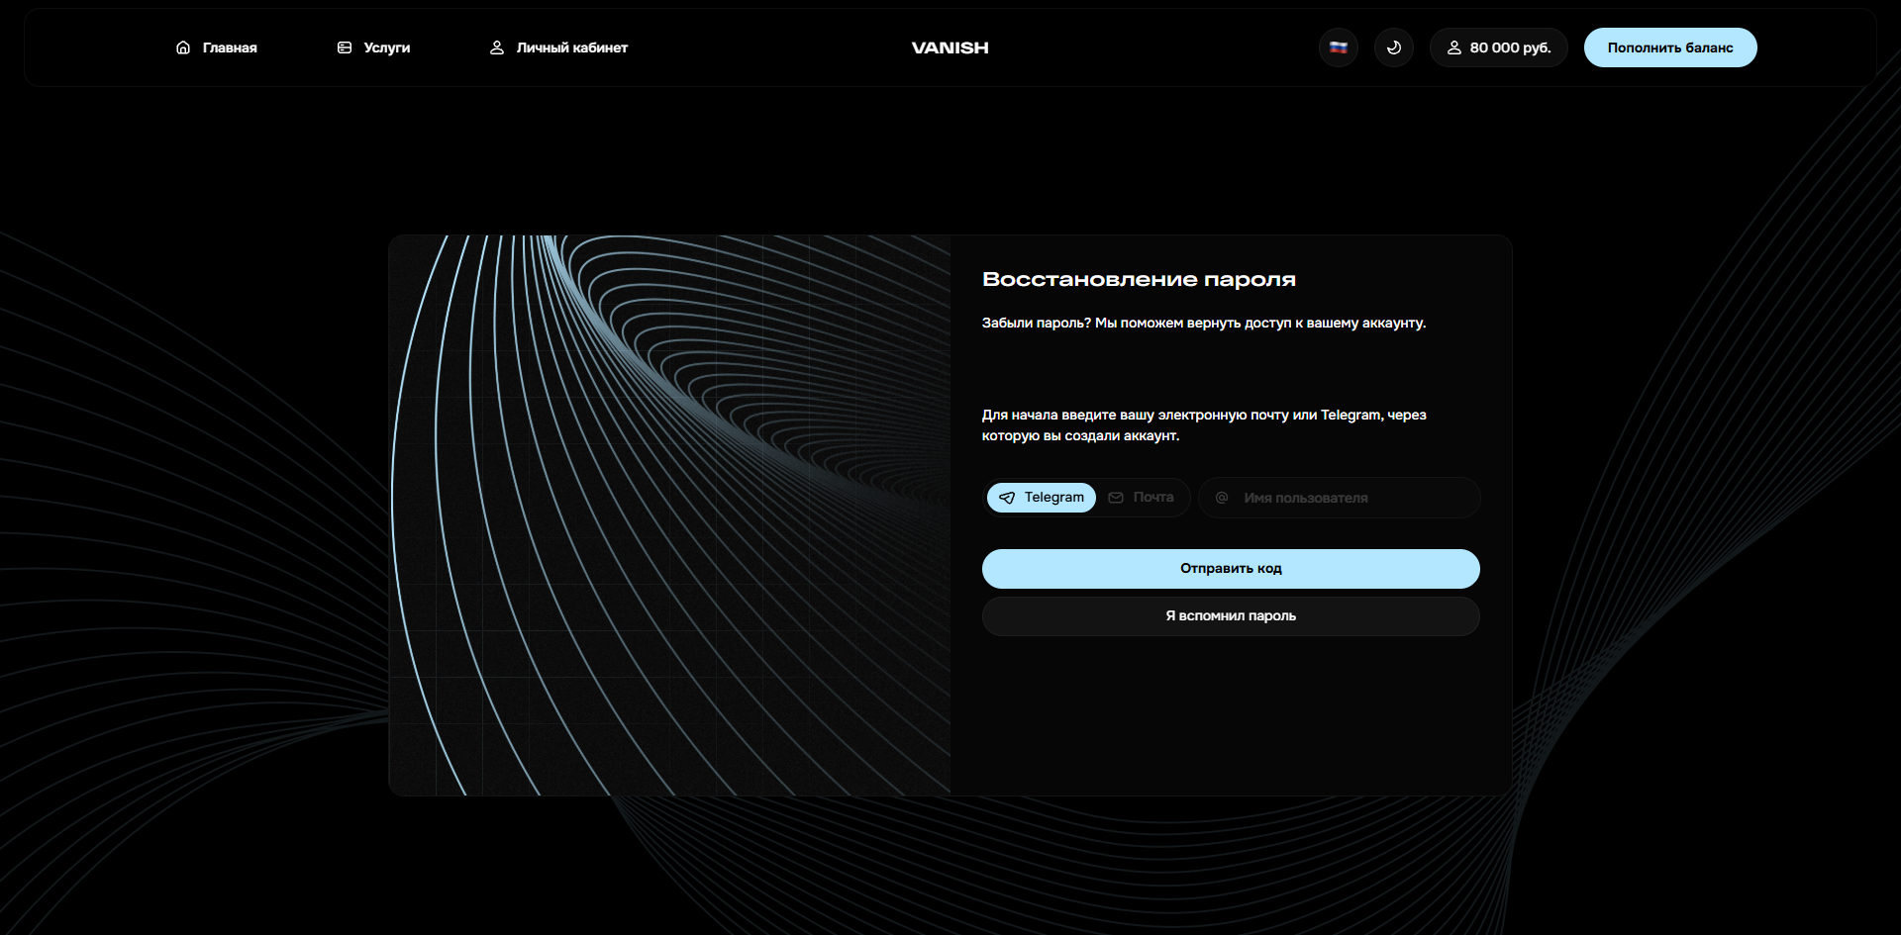Toggle dark mode with the moon button
1901x935 pixels.
click(1393, 47)
